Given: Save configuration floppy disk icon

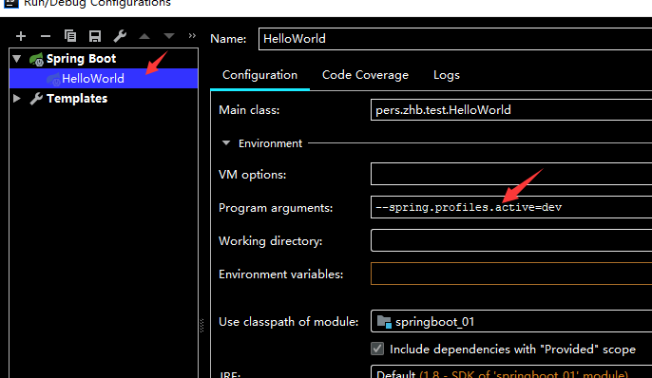Looking at the screenshot, I should (x=95, y=36).
